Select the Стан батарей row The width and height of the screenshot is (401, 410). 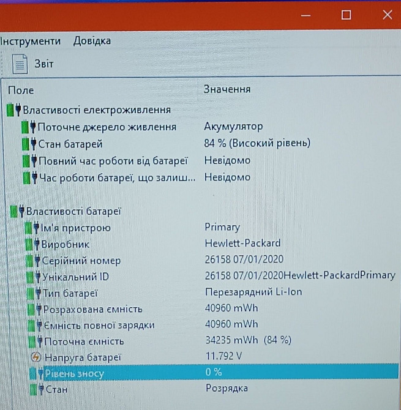(x=70, y=144)
